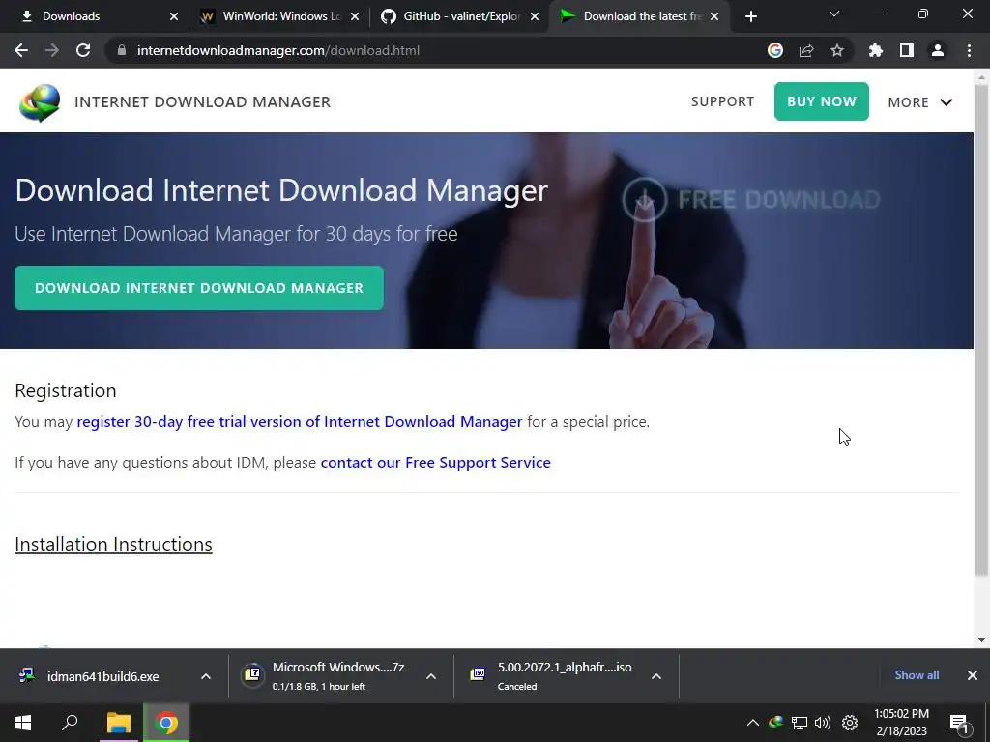This screenshot has width=990, height=742.
Task: Go back to the previous page
Action: tap(21, 50)
